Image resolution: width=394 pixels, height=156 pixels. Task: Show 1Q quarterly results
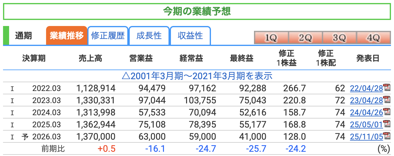pos(271,38)
